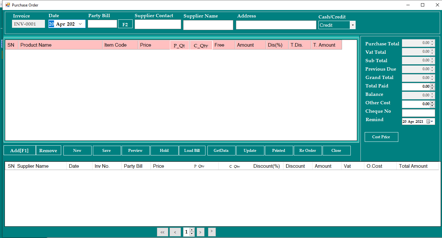Mark the order as Printed
Screen dimensions: 442x238
point(279,150)
